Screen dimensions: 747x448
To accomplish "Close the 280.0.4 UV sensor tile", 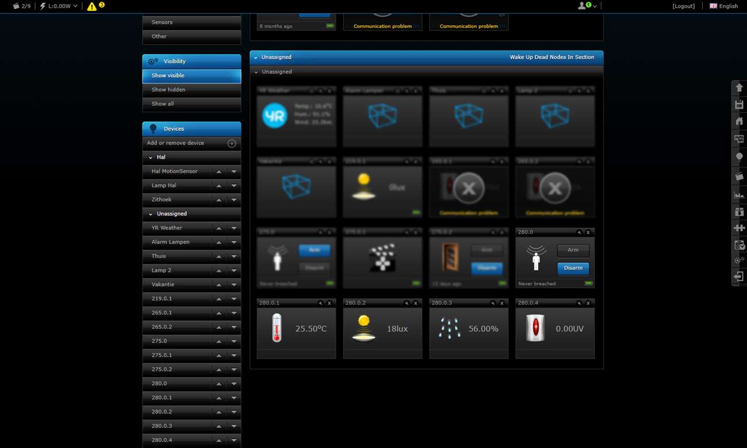I will pyautogui.click(x=588, y=303).
